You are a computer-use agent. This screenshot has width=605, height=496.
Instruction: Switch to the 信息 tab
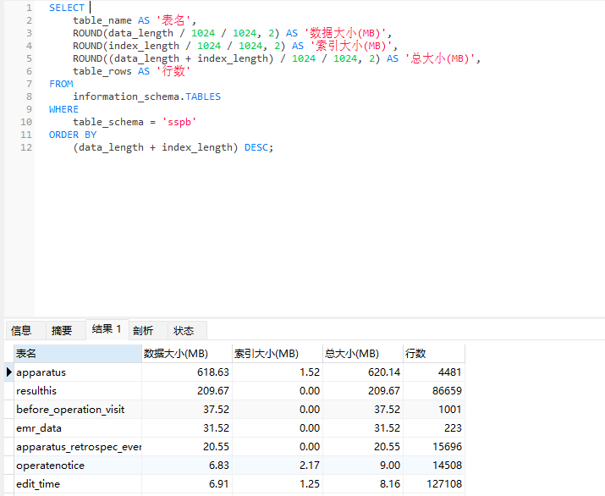25,330
